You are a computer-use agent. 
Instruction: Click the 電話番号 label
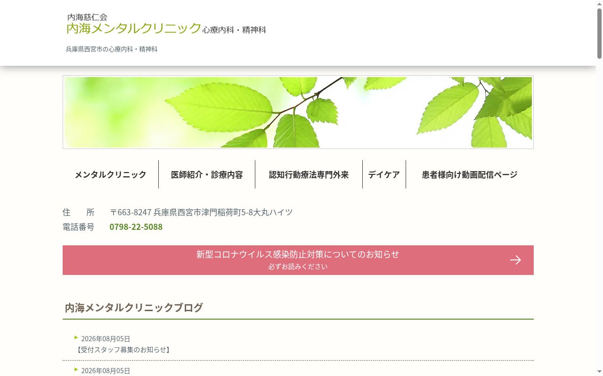click(x=78, y=227)
